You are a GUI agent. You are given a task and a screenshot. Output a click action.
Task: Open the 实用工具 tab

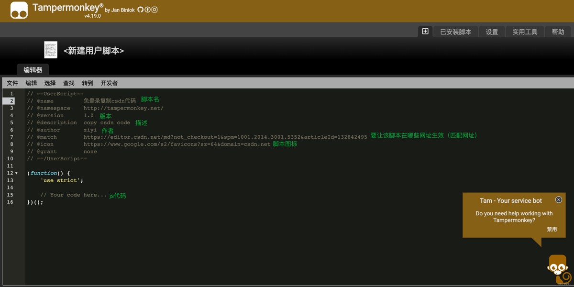[525, 32]
